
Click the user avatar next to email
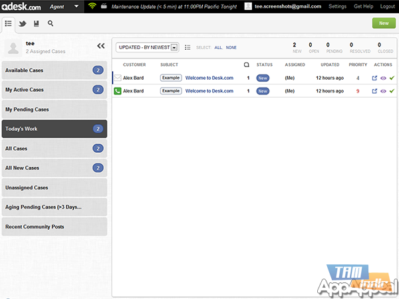point(248,7)
